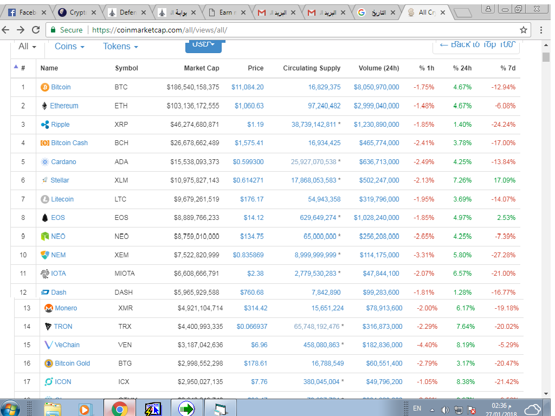Click the Stellar rocket logo icon
This screenshot has width=555, height=416.
tap(44, 180)
